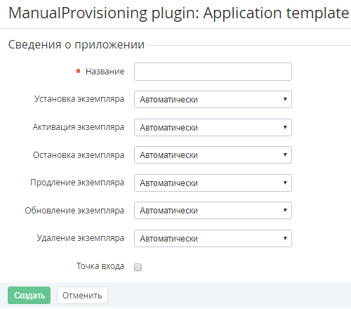Click the arrow icon of Обновление экземпляра

point(285,210)
